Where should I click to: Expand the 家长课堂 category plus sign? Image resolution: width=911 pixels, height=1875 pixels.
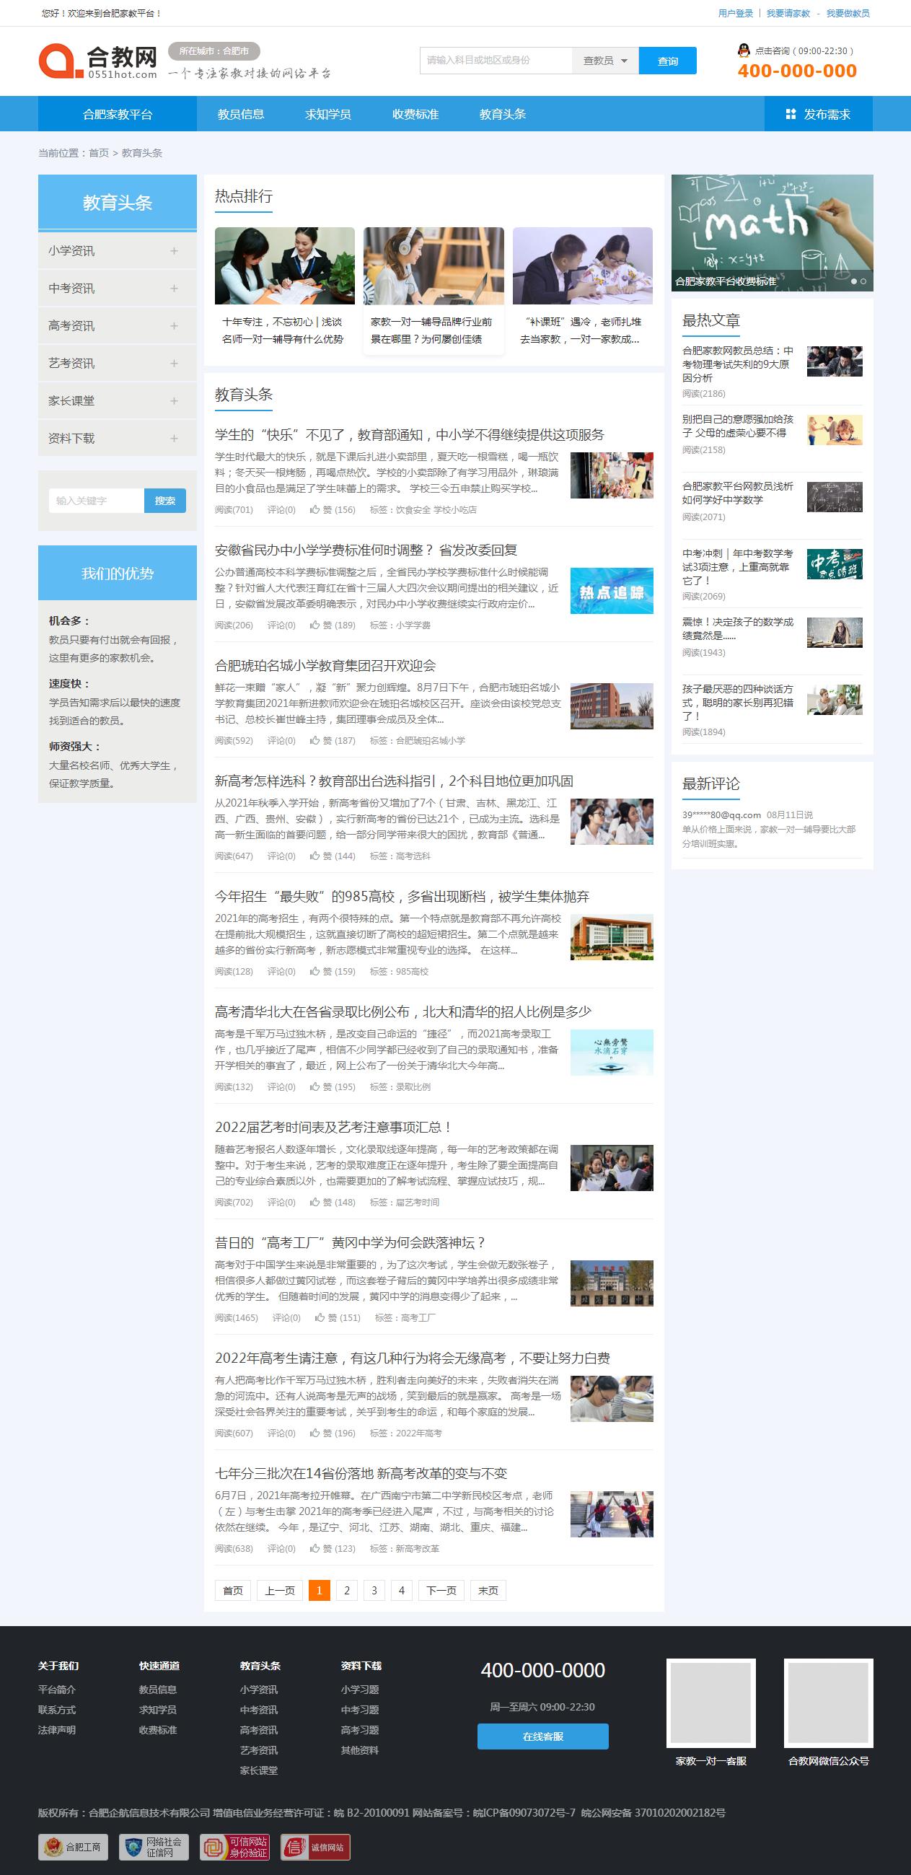[174, 401]
